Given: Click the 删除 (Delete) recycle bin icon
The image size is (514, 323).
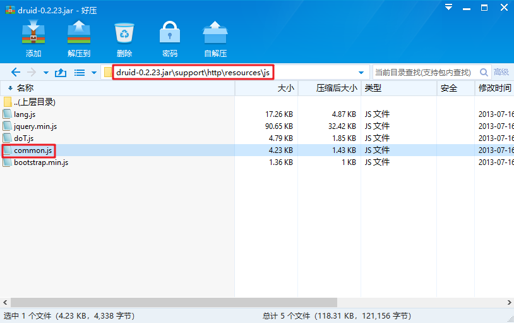Looking at the screenshot, I should coord(124,33).
